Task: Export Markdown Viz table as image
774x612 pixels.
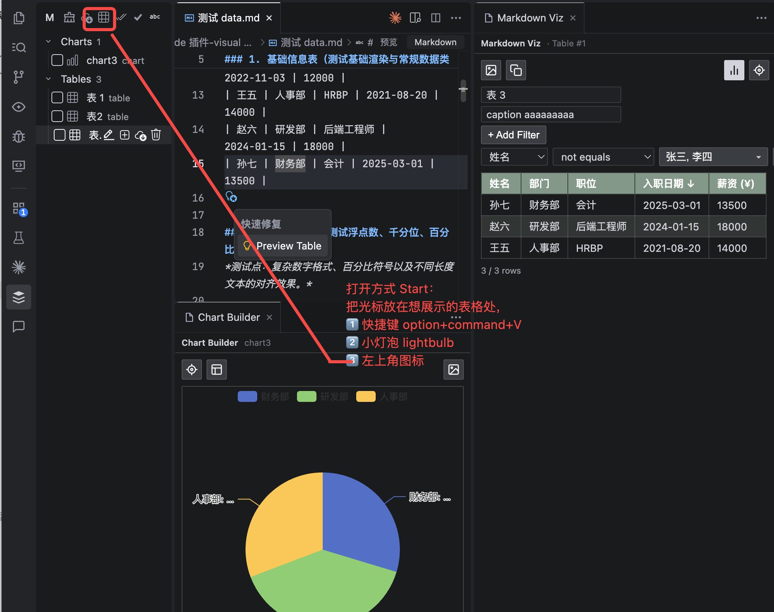Action: point(491,70)
